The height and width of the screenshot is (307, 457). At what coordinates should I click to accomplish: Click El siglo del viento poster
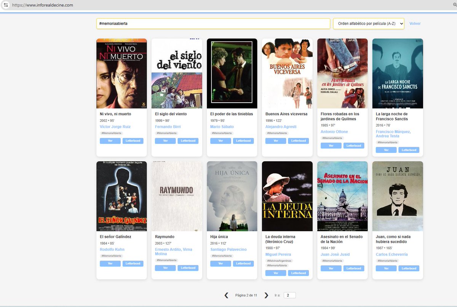pos(177,73)
